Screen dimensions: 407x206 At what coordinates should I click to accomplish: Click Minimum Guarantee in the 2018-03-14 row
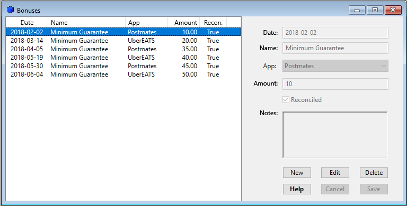[79, 41]
